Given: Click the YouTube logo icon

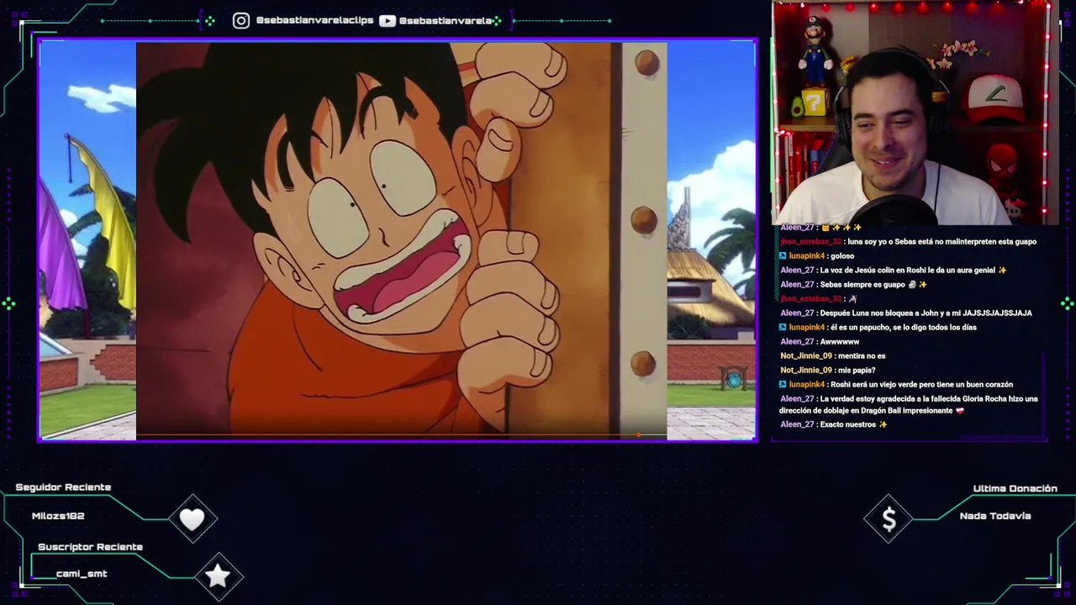Looking at the screenshot, I should [x=388, y=21].
